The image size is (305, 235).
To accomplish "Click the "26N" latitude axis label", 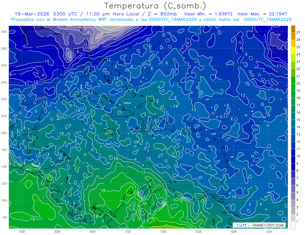I will [x=4, y=65].
